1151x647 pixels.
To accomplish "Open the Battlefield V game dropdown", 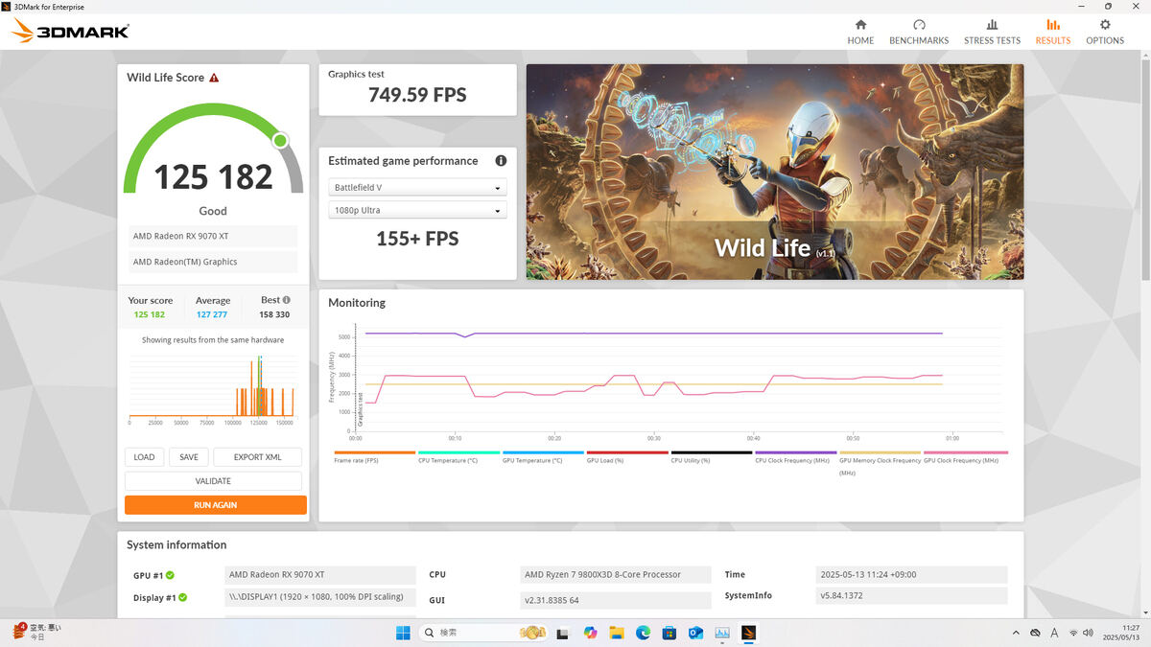I will 417,188.
